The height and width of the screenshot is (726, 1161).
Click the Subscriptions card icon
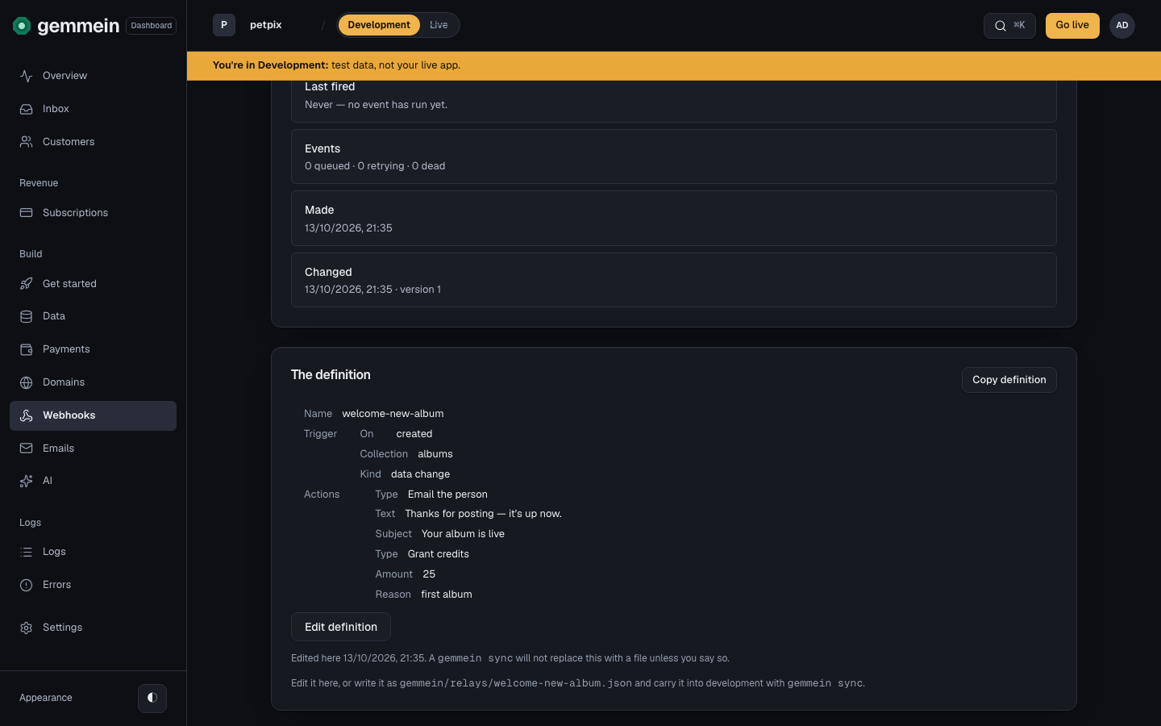[x=27, y=213]
